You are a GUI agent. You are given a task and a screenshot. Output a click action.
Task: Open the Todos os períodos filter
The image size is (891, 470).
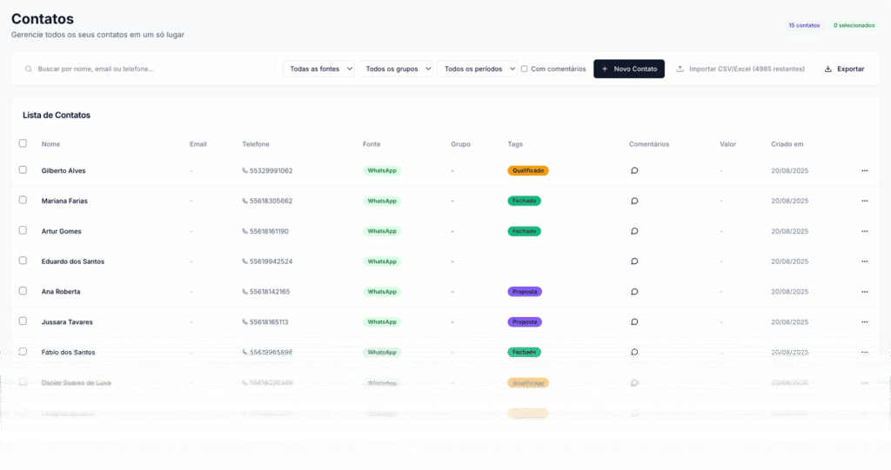pyautogui.click(x=477, y=69)
